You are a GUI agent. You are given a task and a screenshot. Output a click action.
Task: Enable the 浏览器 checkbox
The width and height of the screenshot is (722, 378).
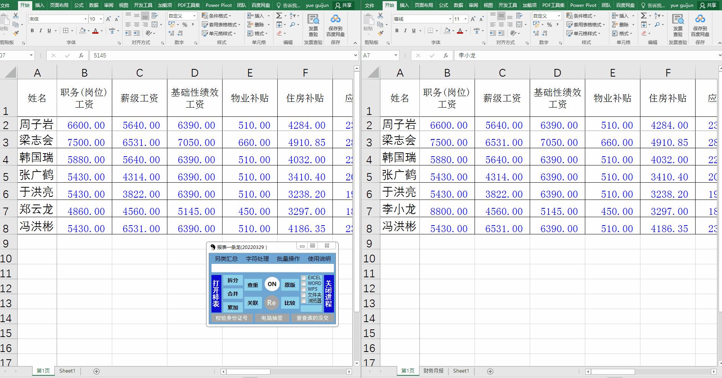coord(304,301)
